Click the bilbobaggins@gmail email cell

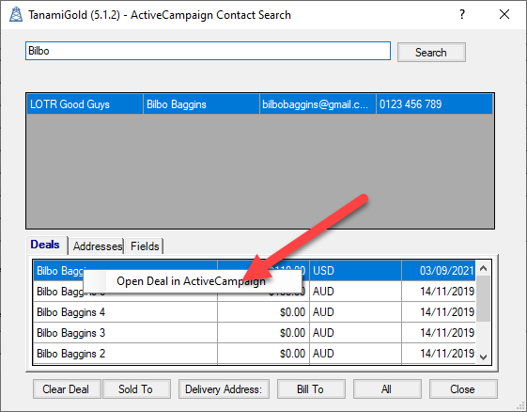(318, 104)
